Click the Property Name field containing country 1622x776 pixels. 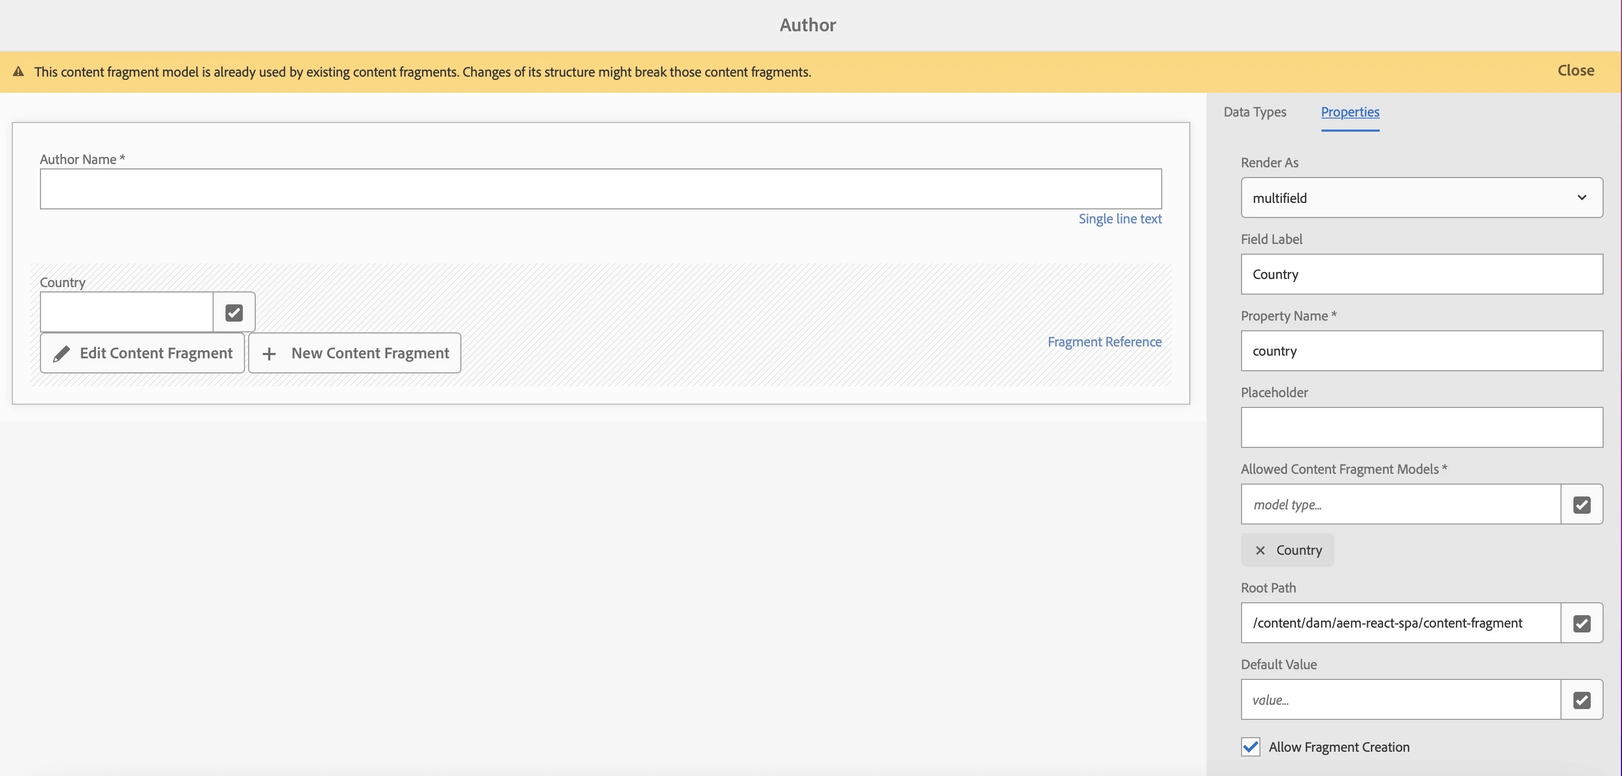(1421, 351)
